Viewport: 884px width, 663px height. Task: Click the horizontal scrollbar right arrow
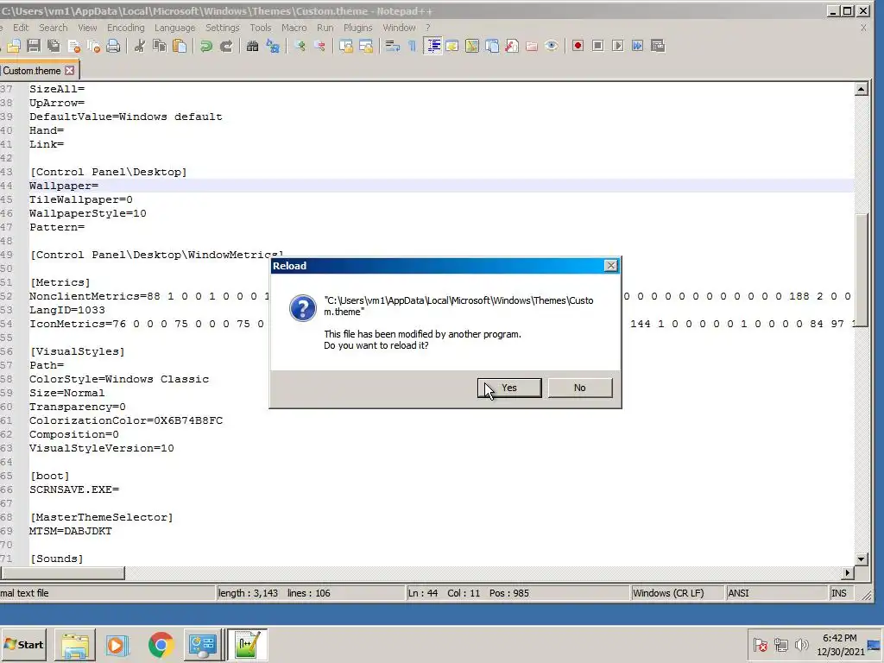point(848,573)
